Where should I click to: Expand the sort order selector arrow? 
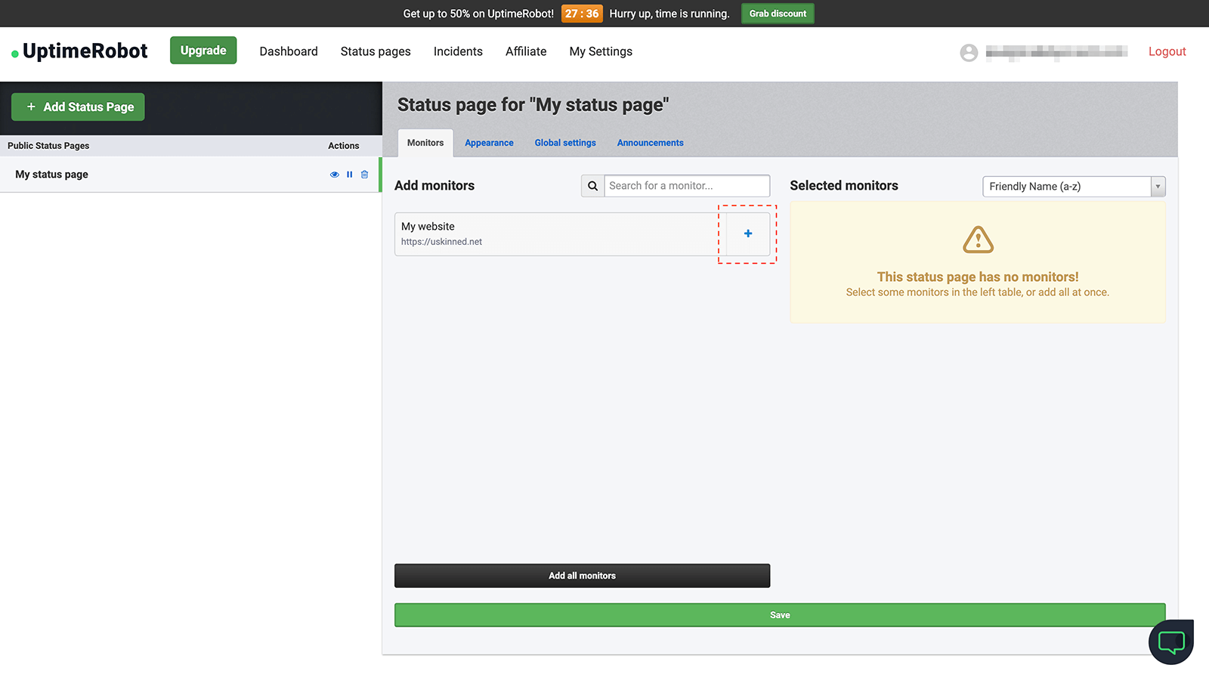point(1158,186)
